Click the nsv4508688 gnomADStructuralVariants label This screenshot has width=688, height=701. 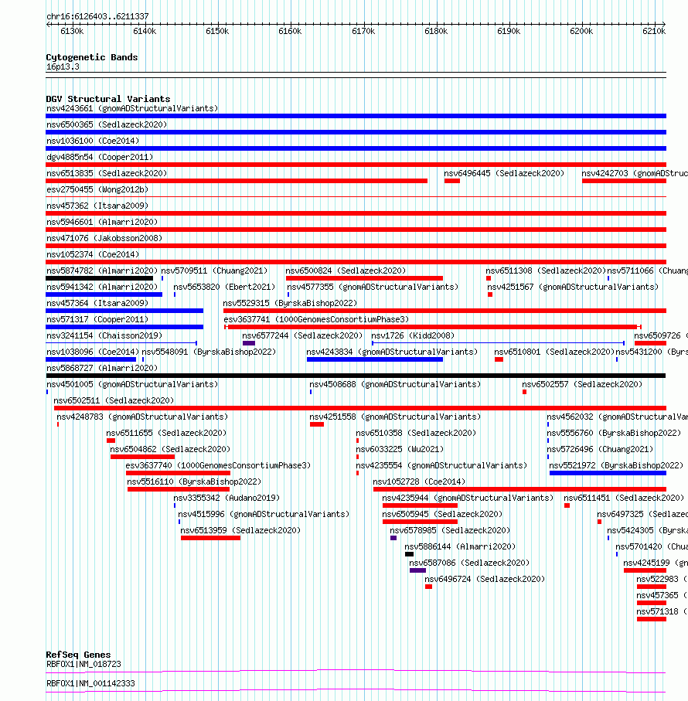(395, 384)
